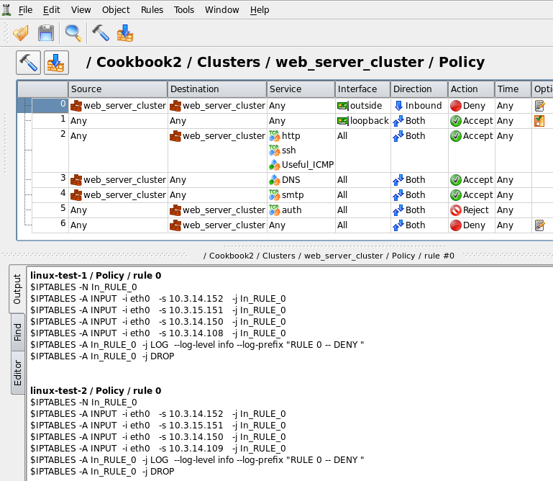This screenshot has width=553, height=481.
Task: Open the Rules menu
Action: coord(152,10)
